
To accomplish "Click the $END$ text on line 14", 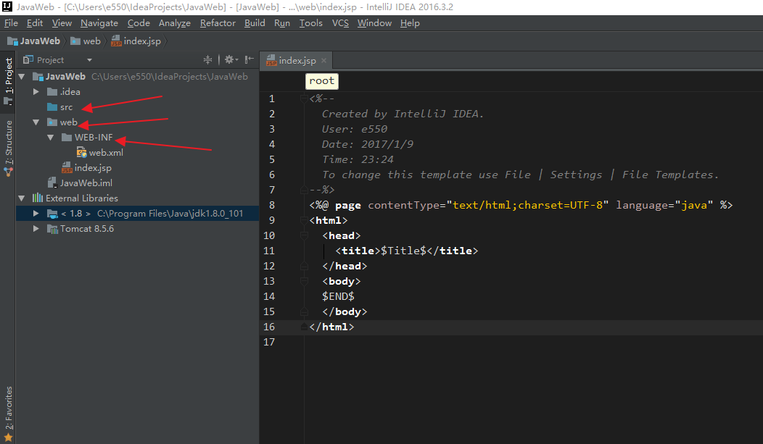I will pos(338,296).
